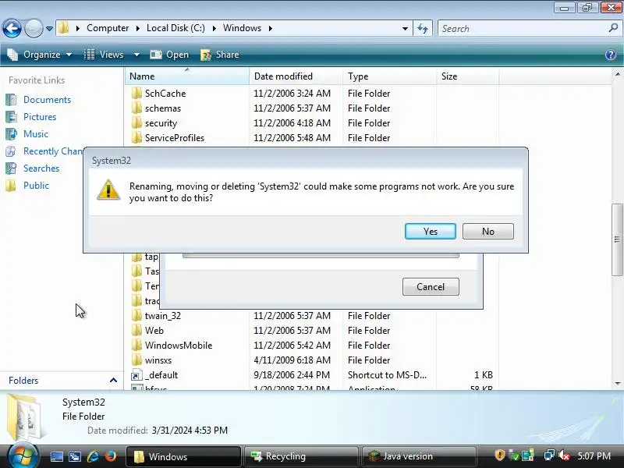Viewport: 624px width, 468px height.
Task: Click the search magnifier icon
Action: 613,28
